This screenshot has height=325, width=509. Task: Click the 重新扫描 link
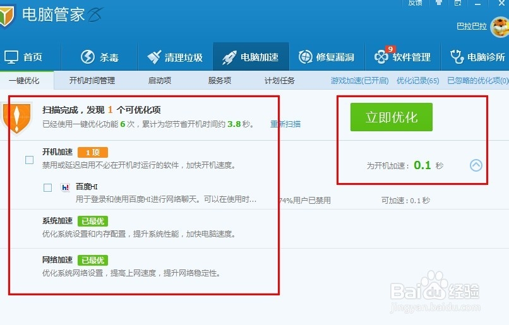(285, 124)
